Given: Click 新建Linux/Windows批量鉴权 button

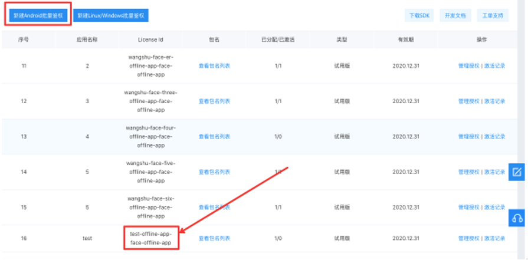Looking at the screenshot, I should point(111,15).
